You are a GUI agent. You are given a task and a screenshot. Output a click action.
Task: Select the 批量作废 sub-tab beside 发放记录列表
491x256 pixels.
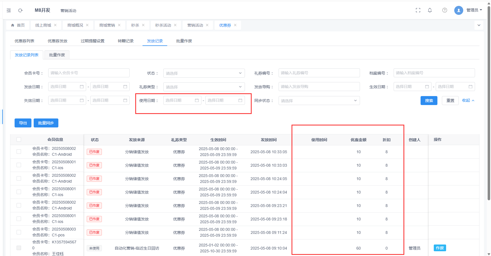coord(57,55)
